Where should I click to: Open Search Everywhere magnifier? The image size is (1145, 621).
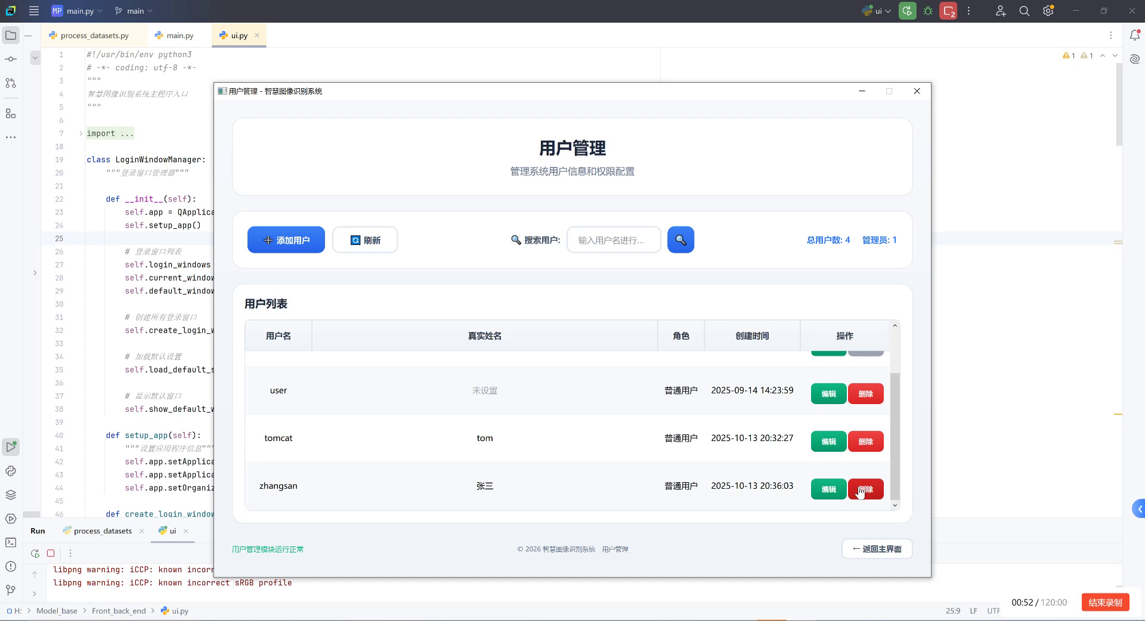(x=1025, y=11)
